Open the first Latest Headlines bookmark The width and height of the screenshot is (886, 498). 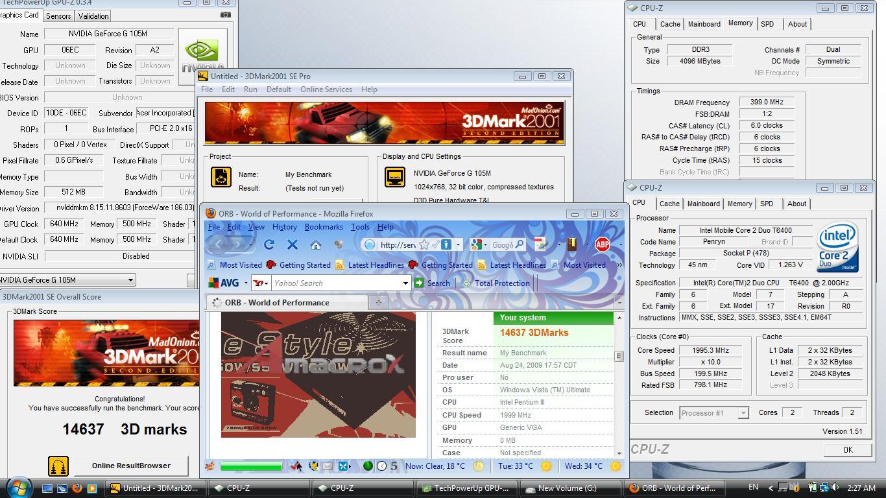click(x=370, y=265)
